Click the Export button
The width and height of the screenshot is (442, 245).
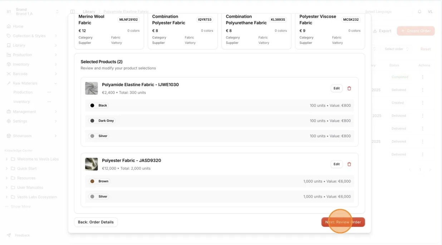382,31
